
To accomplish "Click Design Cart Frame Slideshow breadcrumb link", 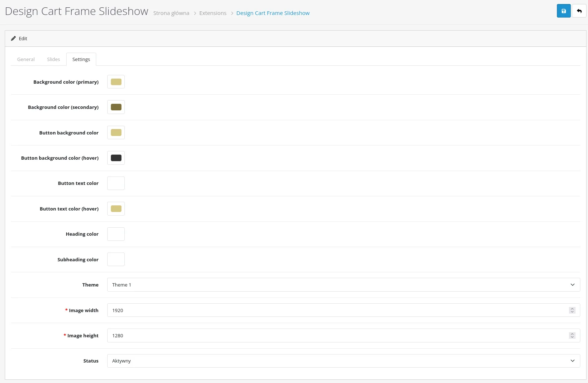I will pyautogui.click(x=273, y=13).
